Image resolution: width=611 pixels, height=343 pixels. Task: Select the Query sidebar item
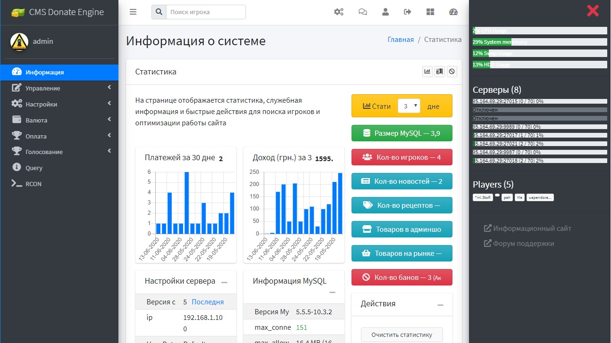(x=34, y=168)
